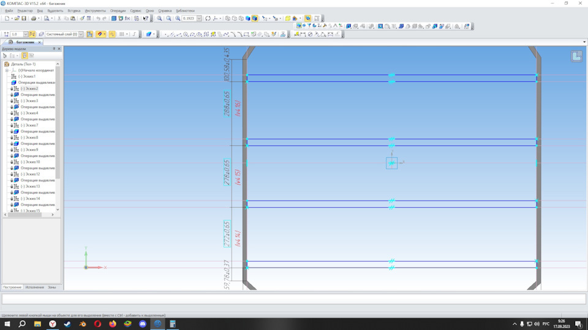Switch to the Исполнения tab
The width and height of the screenshot is (588, 330).
pyautogui.click(x=34, y=287)
